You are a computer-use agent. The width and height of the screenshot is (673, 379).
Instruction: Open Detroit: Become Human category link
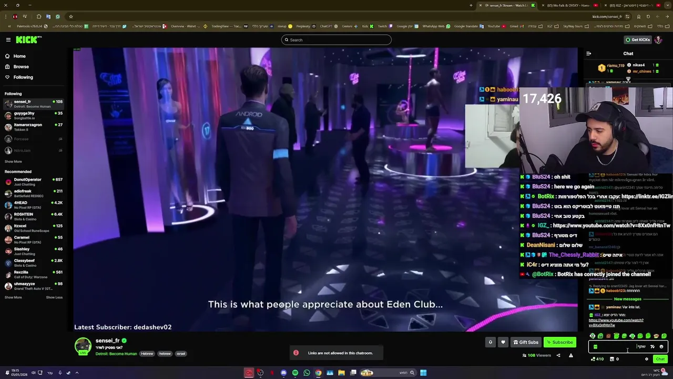[x=116, y=354]
